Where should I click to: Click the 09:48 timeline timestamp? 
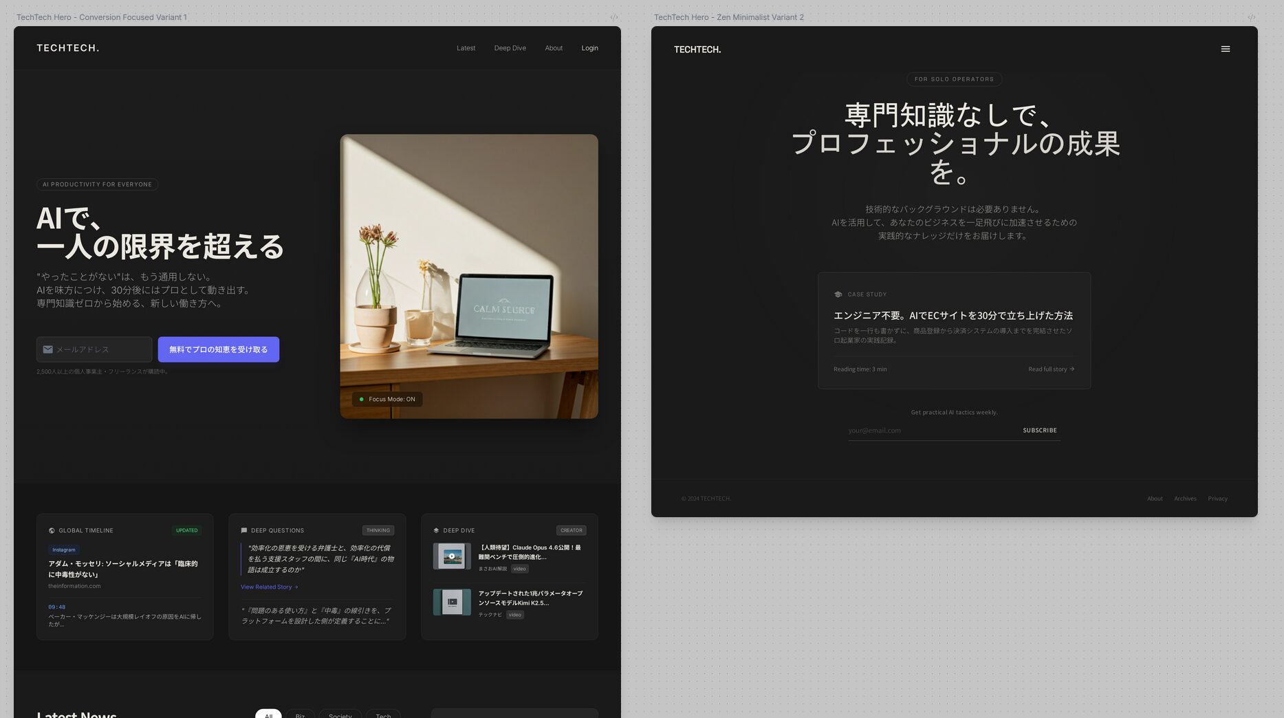tap(56, 607)
